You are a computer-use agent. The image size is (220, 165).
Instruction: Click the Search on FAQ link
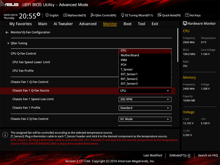208,156
